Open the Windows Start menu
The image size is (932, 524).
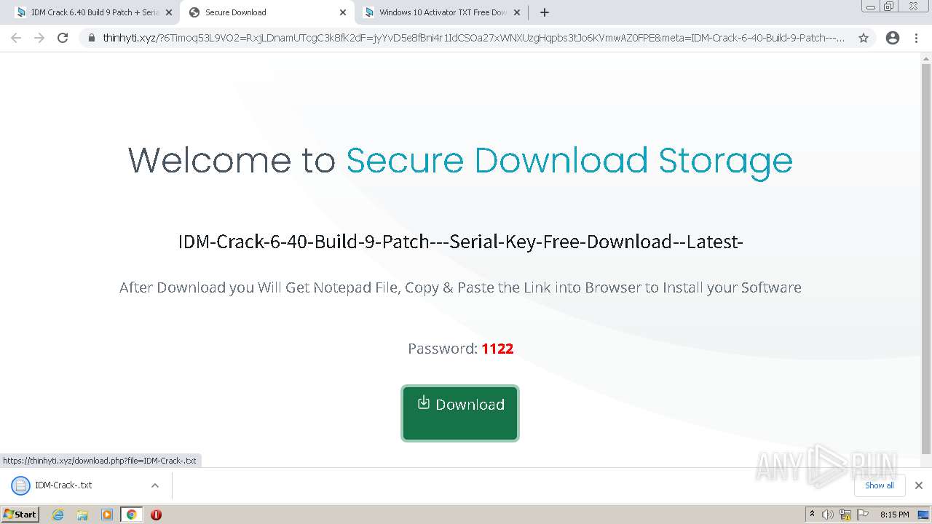20,514
